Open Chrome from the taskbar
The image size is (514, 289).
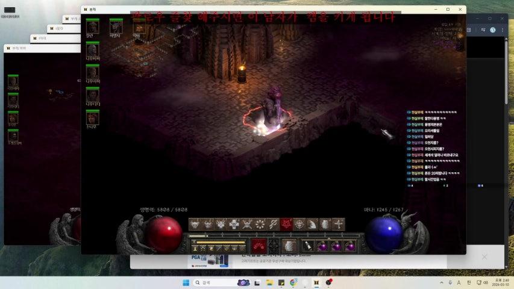(293, 282)
